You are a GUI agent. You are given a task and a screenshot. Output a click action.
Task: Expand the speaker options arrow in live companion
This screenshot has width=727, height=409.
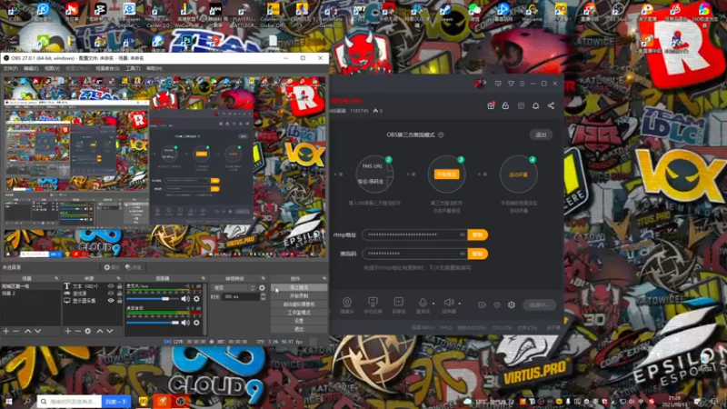click(x=460, y=304)
